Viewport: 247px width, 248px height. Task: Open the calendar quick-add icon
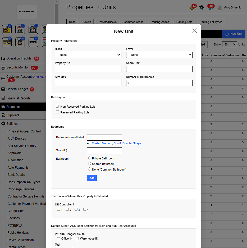point(20,29)
